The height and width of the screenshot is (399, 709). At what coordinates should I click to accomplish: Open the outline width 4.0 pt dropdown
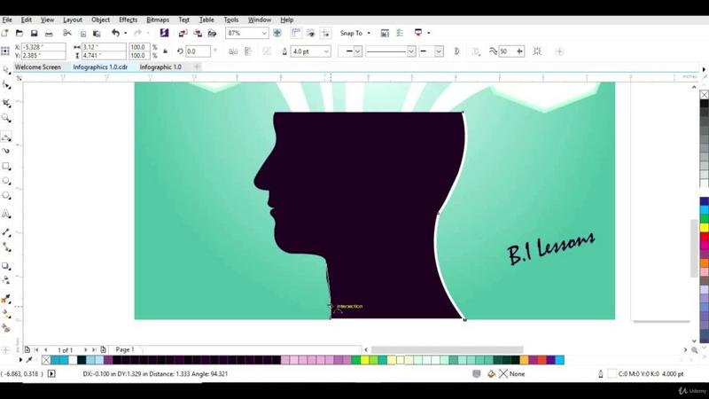click(326, 51)
